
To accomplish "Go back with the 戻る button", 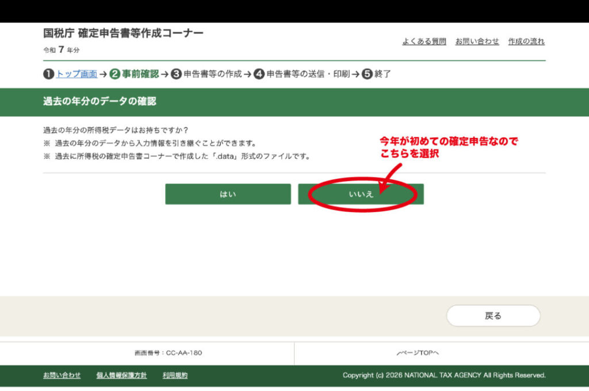I will point(493,316).
